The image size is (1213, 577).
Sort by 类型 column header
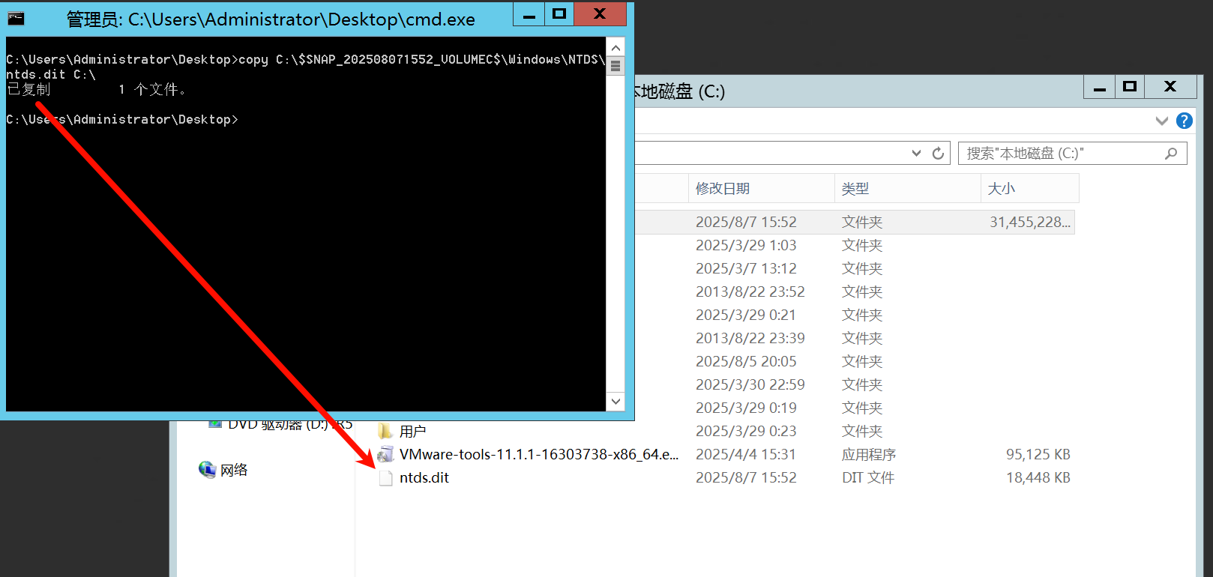click(x=855, y=189)
